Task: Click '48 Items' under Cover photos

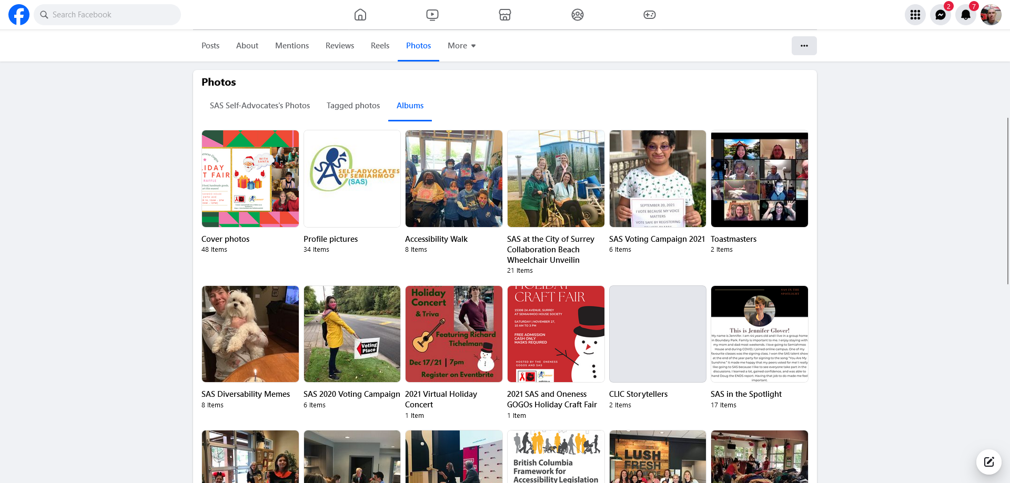Action: point(214,250)
